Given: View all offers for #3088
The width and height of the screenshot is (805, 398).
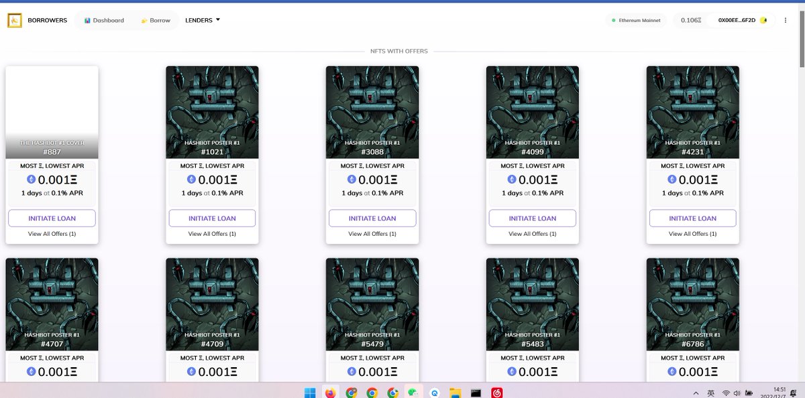Looking at the screenshot, I should coord(372,234).
